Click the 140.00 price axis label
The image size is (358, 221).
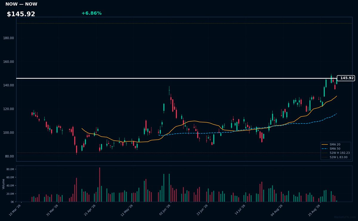(9, 85)
